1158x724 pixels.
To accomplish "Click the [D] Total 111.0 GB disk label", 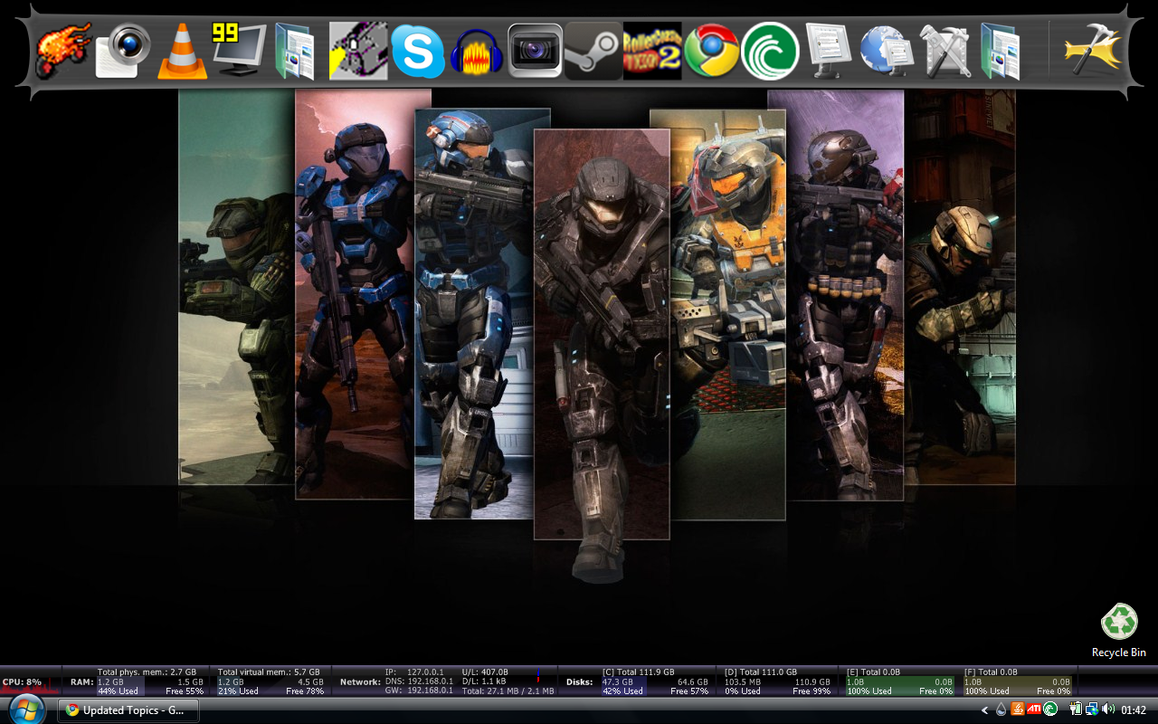I will (x=761, y=672).
